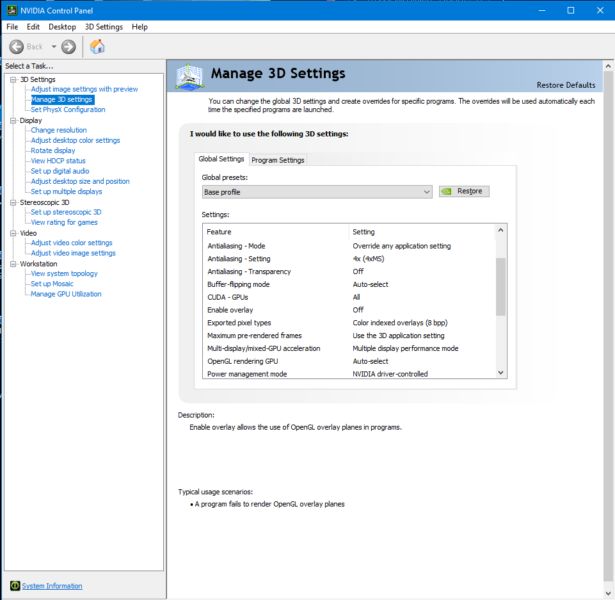The width and height of the screenshot is (615, 600).
Task: Click the settings list scroll-down arrow
Action: (500, 373)
